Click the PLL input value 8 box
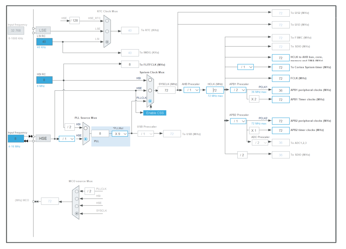 coord(100,134)
